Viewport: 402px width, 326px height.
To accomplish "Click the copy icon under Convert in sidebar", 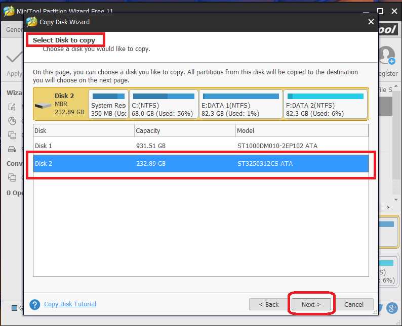I will pyautogui.click(x=12, y=177).
